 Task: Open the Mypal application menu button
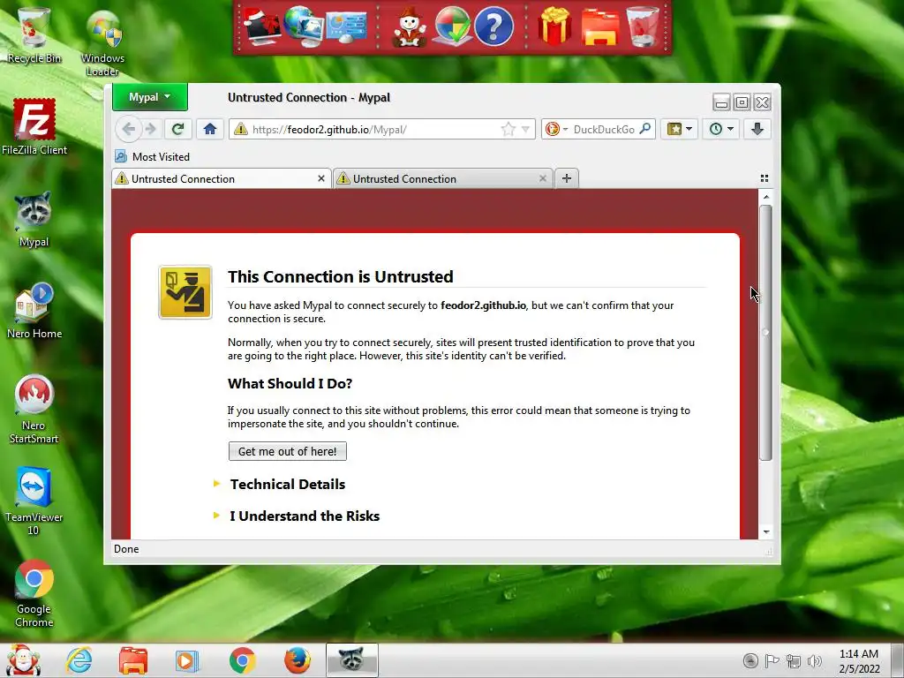[x=150, y=97]
